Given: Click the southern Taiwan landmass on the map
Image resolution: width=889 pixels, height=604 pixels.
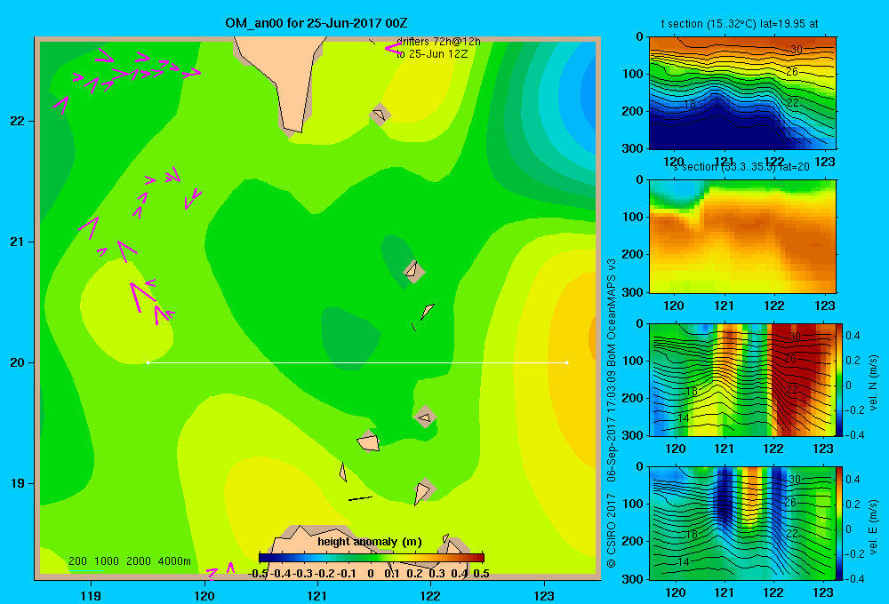Looking at the screenshot, I should click(281, 79).
